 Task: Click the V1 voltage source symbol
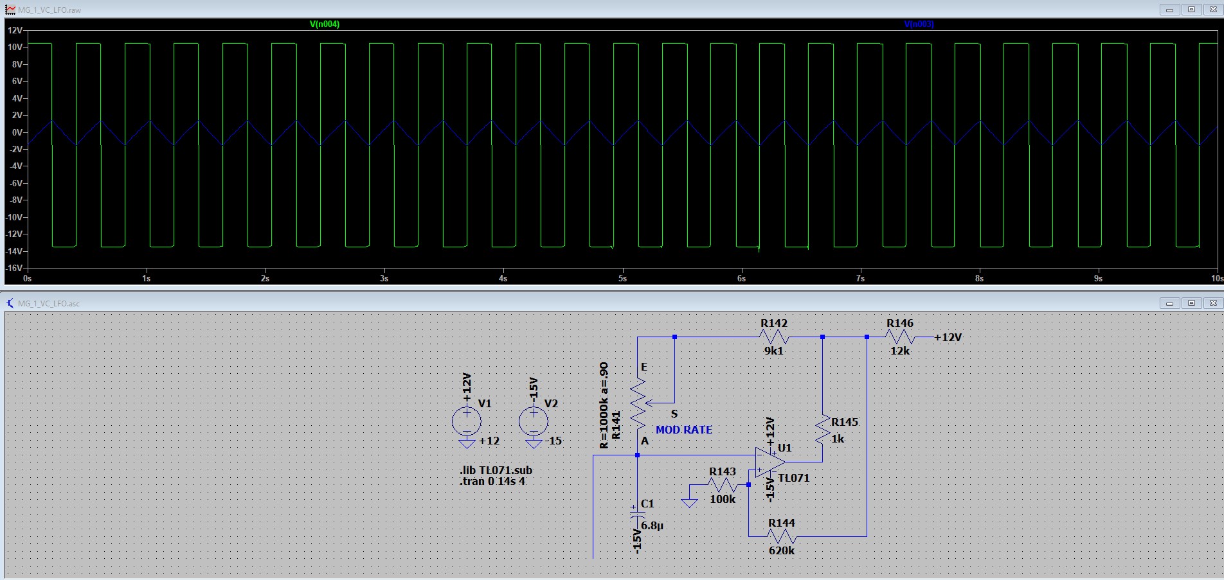click(467, 421)
